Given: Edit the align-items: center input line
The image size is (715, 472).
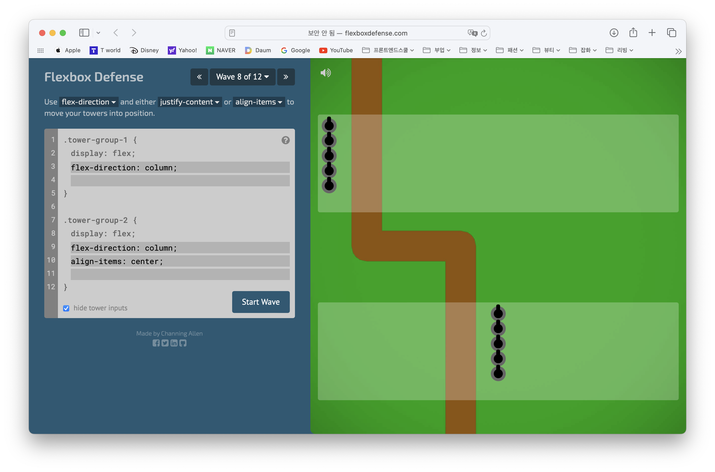Looking at the screenshot, I should click(180, 261).
